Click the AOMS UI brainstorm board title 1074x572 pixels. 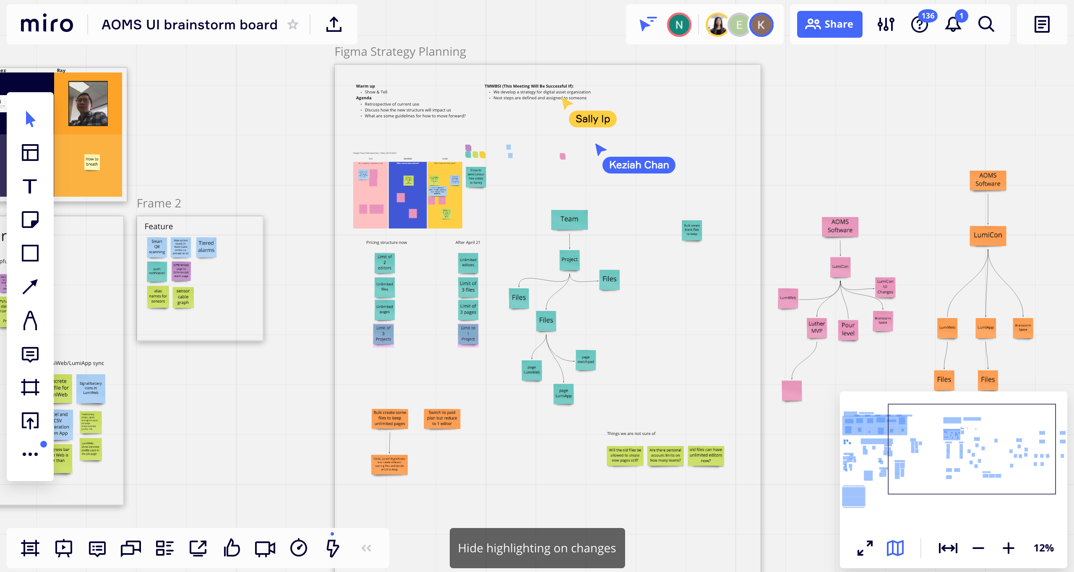(x=189, y=25)
